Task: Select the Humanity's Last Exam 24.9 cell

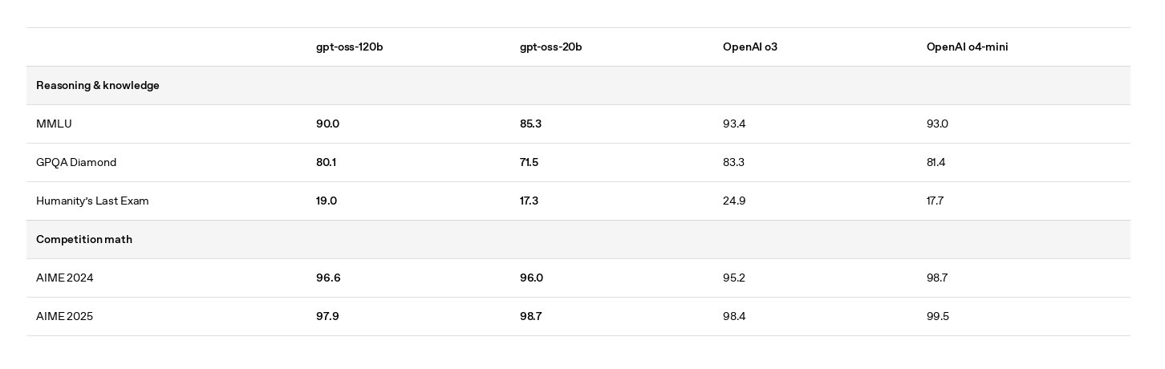Action: pyautogui.click(x=734, y=201)
